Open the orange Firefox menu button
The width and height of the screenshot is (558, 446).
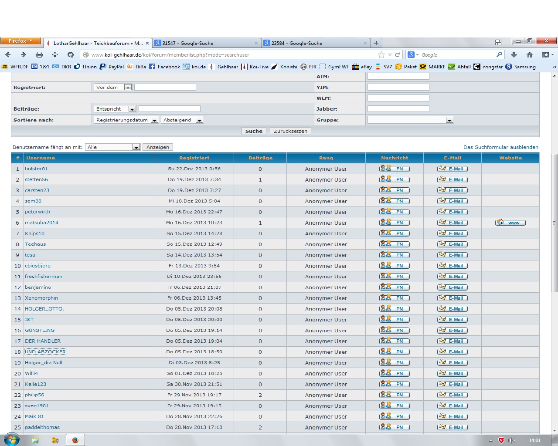[x=20, y=41]
